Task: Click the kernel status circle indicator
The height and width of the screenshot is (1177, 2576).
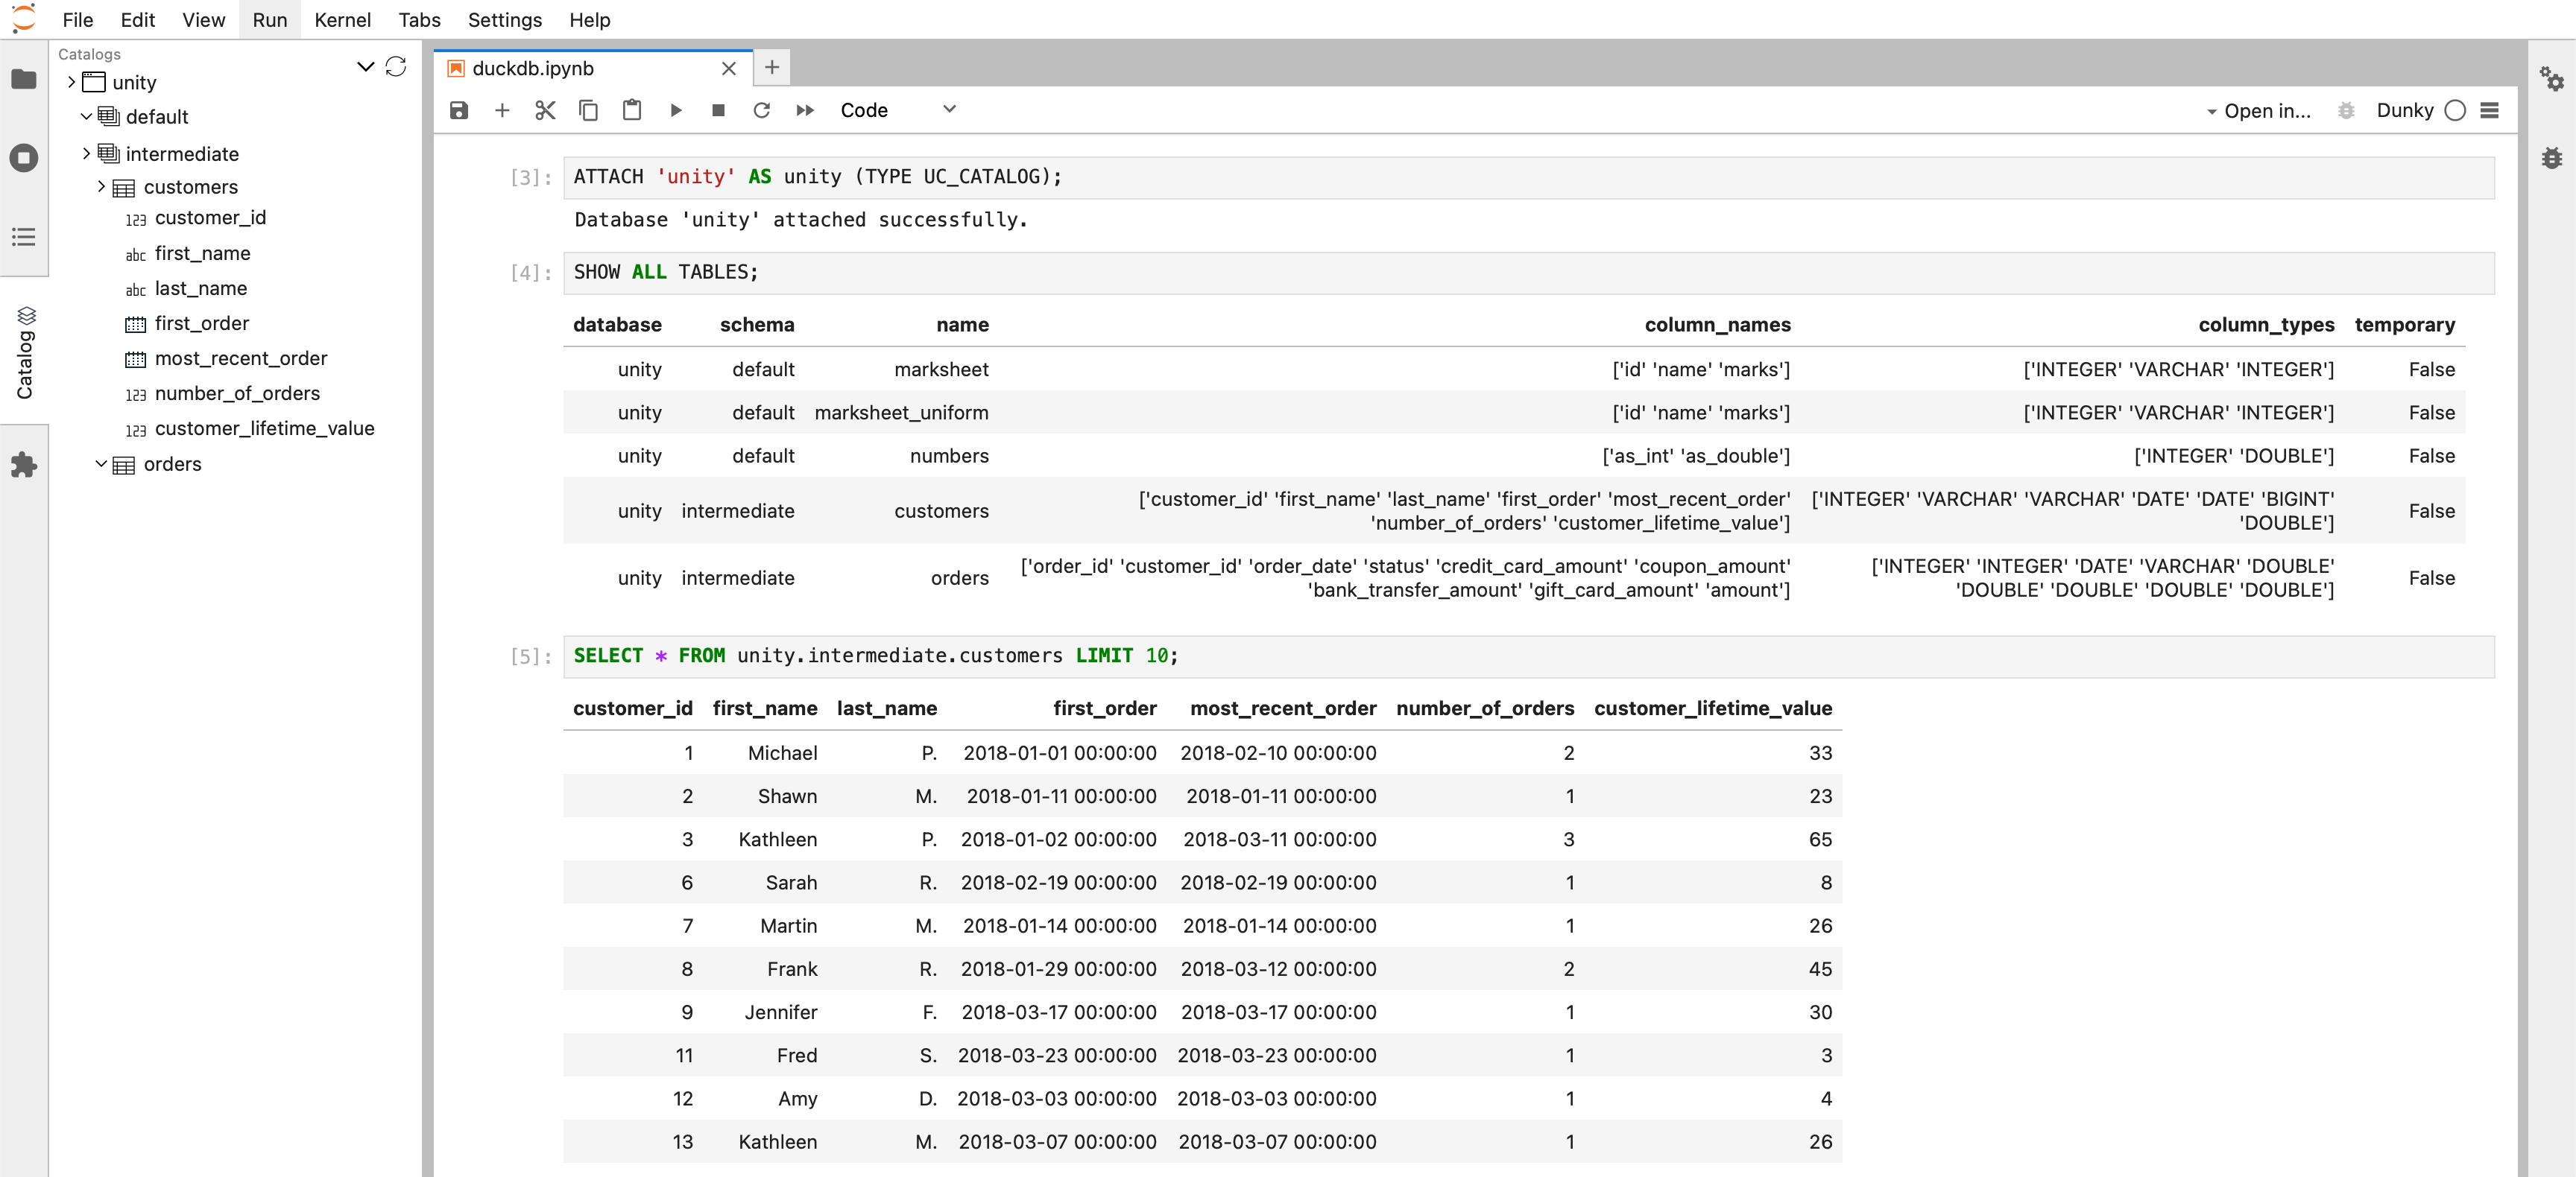Action: pos(2455,110)
